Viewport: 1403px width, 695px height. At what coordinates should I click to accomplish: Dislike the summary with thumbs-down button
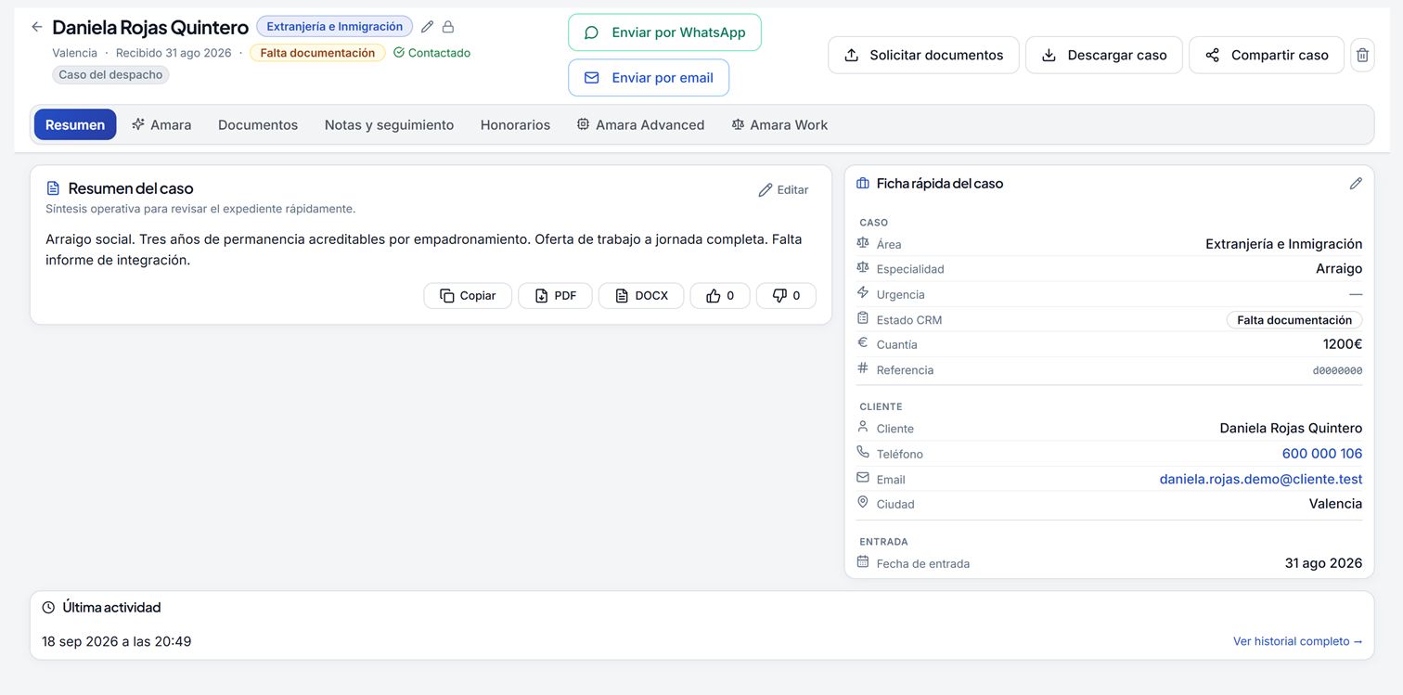pyautogui.click(x=786, y=296)
